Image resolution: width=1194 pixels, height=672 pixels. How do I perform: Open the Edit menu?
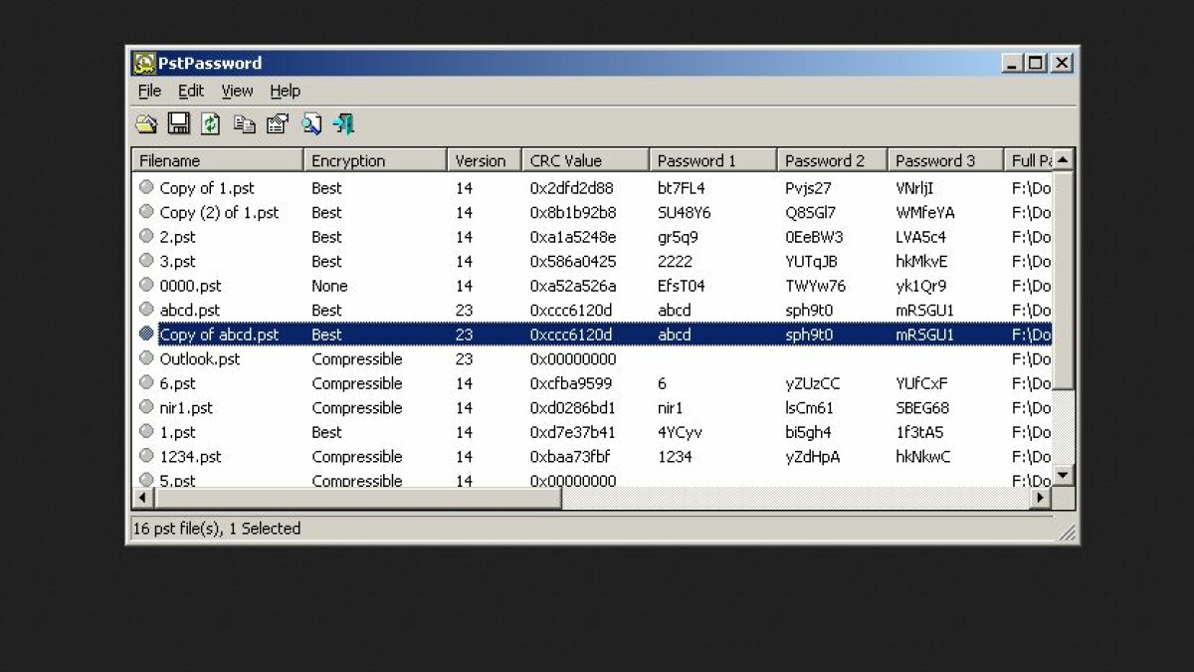click(191, 91)
